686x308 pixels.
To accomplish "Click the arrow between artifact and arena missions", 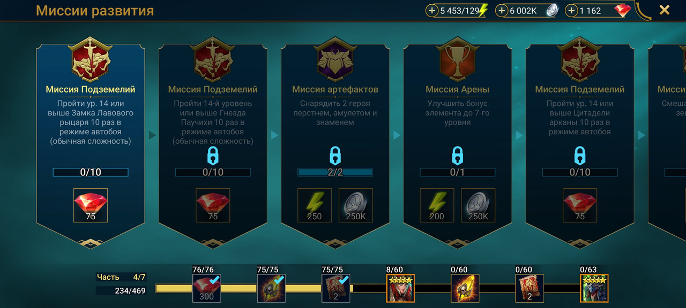I will click(397, 135).
